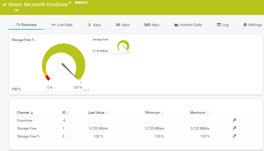The width and height of the screenshot is (264, 151).
Task: Sort table by Maximum column
Action: click(199, 113)
